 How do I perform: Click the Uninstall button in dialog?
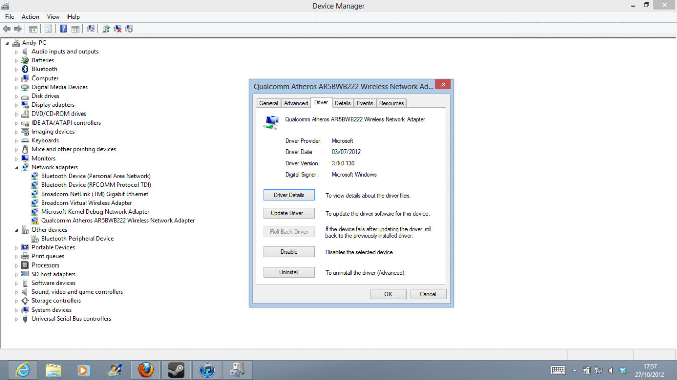coord(289,272)
